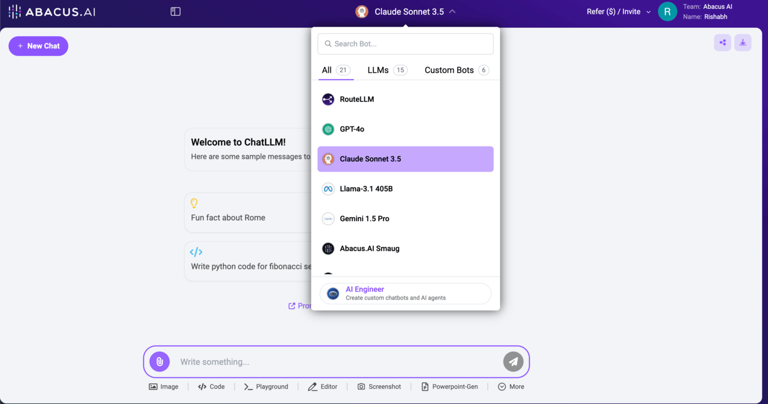Toggle the sidebar panel icon

click(175, 11)
